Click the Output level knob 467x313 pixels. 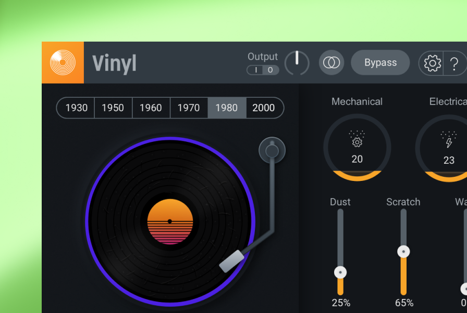coord(297,62)
